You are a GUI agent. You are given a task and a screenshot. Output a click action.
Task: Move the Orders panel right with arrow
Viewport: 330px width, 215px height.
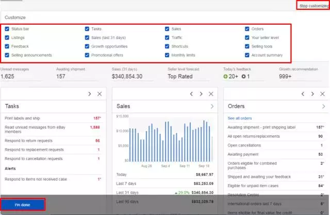(x=312, y=94)
